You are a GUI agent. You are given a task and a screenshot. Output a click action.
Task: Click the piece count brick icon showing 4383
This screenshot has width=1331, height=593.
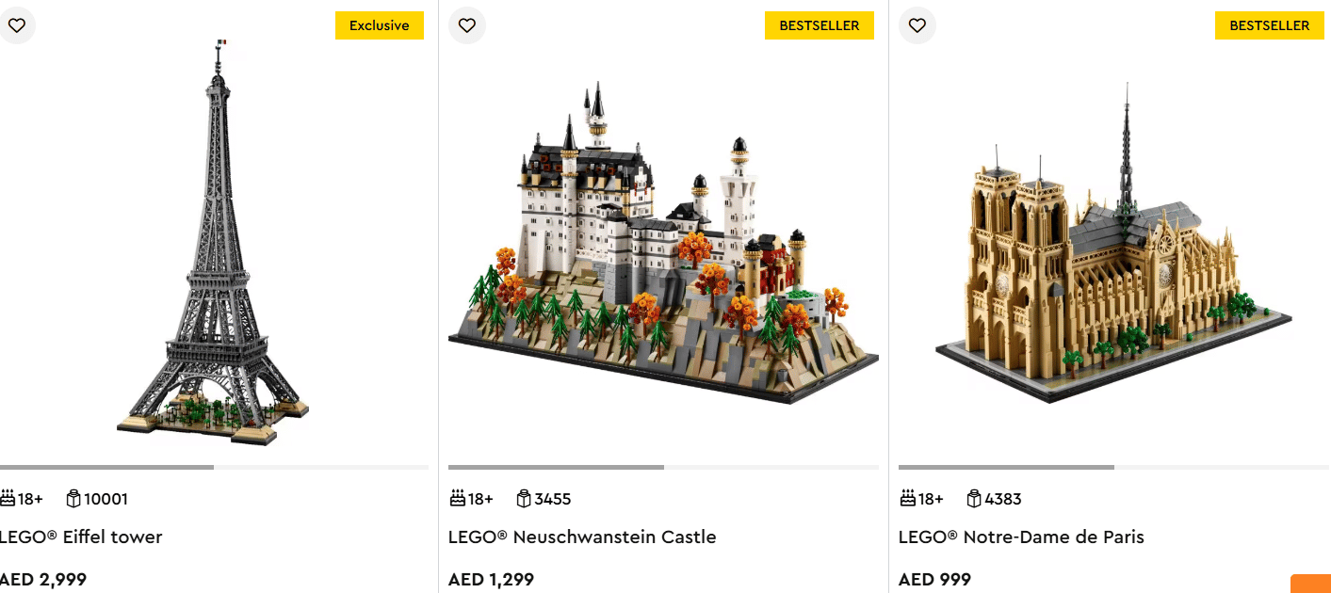974,499
